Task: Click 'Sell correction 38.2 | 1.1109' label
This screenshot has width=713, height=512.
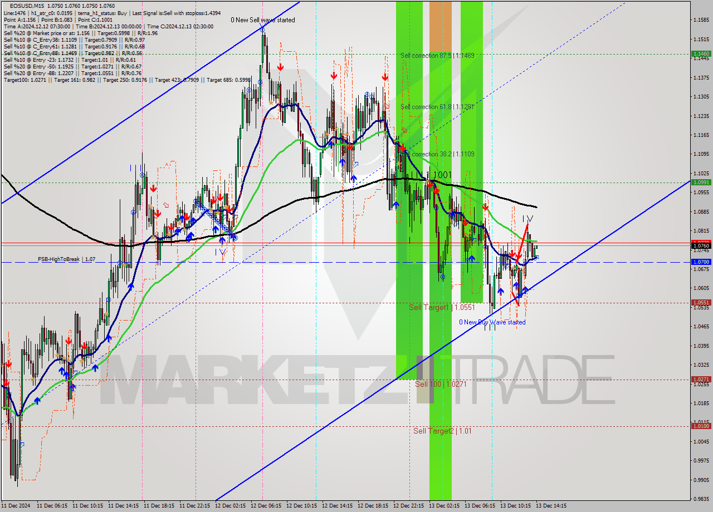Action: [437, 154]
